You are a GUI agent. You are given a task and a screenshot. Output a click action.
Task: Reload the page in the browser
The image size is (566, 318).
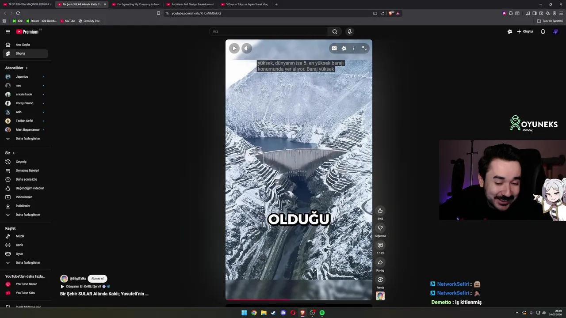click(x=18, y=13)
